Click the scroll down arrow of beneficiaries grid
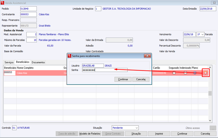The height and width of the screenshot is (138, 218). coord(210,121)
